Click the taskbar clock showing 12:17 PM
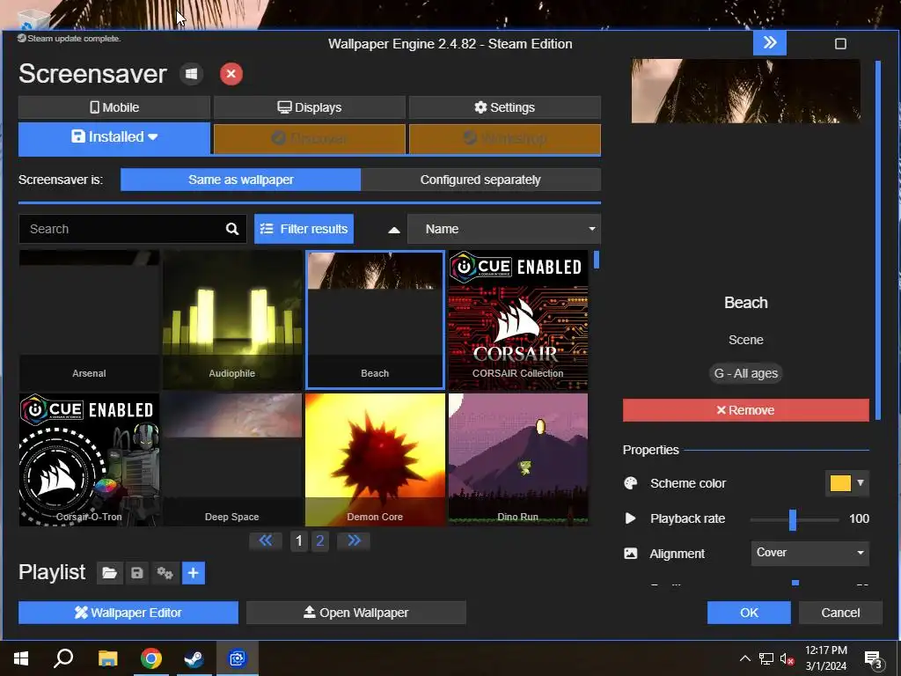 click(825, 650)
